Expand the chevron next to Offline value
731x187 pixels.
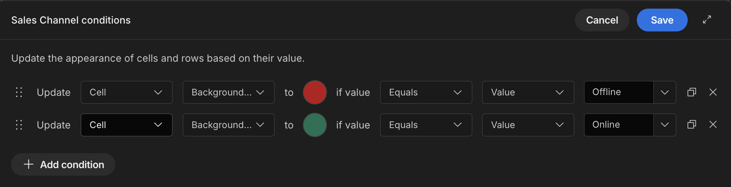[665, 92]
